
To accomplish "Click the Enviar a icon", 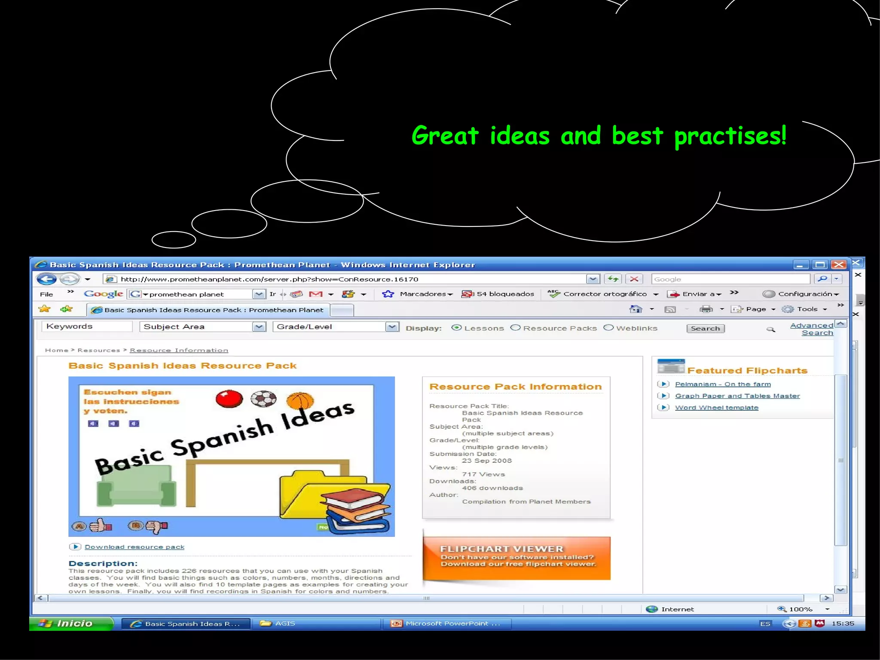I will tap(673, 294).
